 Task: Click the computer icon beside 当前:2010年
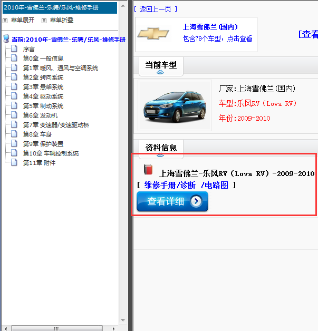coord(6,38)
